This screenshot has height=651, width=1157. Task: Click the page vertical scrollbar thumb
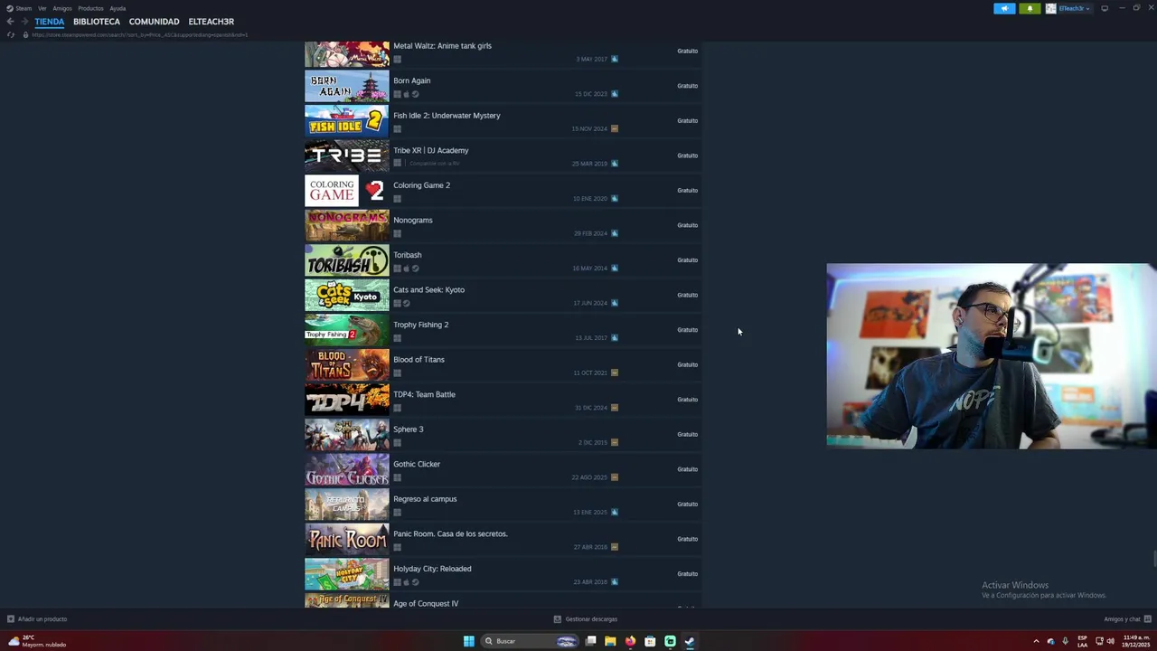(1154, 560)
